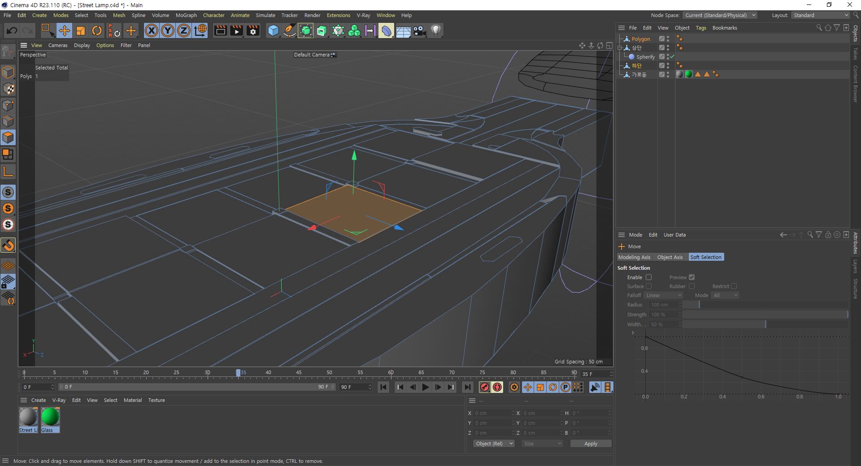Viewport: 861px width, 466px height.
Task: Switch to Texture mode checker icon
Action: [x=8, y=89]
